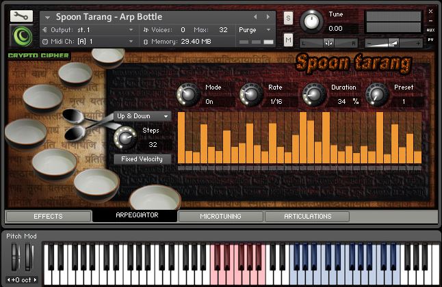The height and width of the screenshot is (287, 442).
Task: Shift keyboard octave up arrow
Action: [35, 280]
